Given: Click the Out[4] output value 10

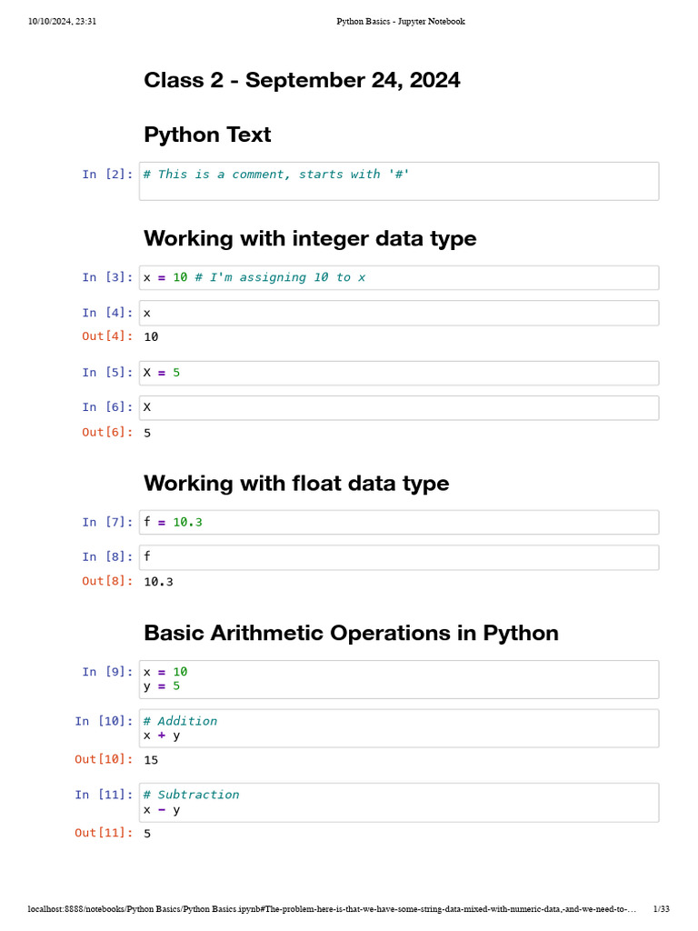Looking at the screenshot, I should pyautogui.click(x=151, y=337).
